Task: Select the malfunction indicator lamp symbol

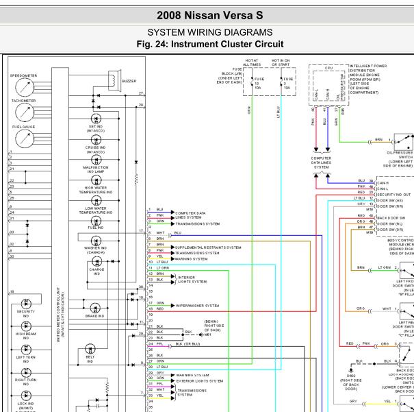Action: tap(96, 160)
